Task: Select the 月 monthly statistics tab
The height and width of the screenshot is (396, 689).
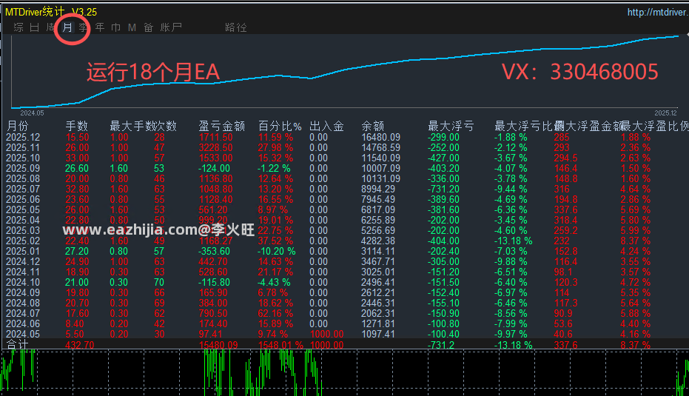Action: (67, 27)
